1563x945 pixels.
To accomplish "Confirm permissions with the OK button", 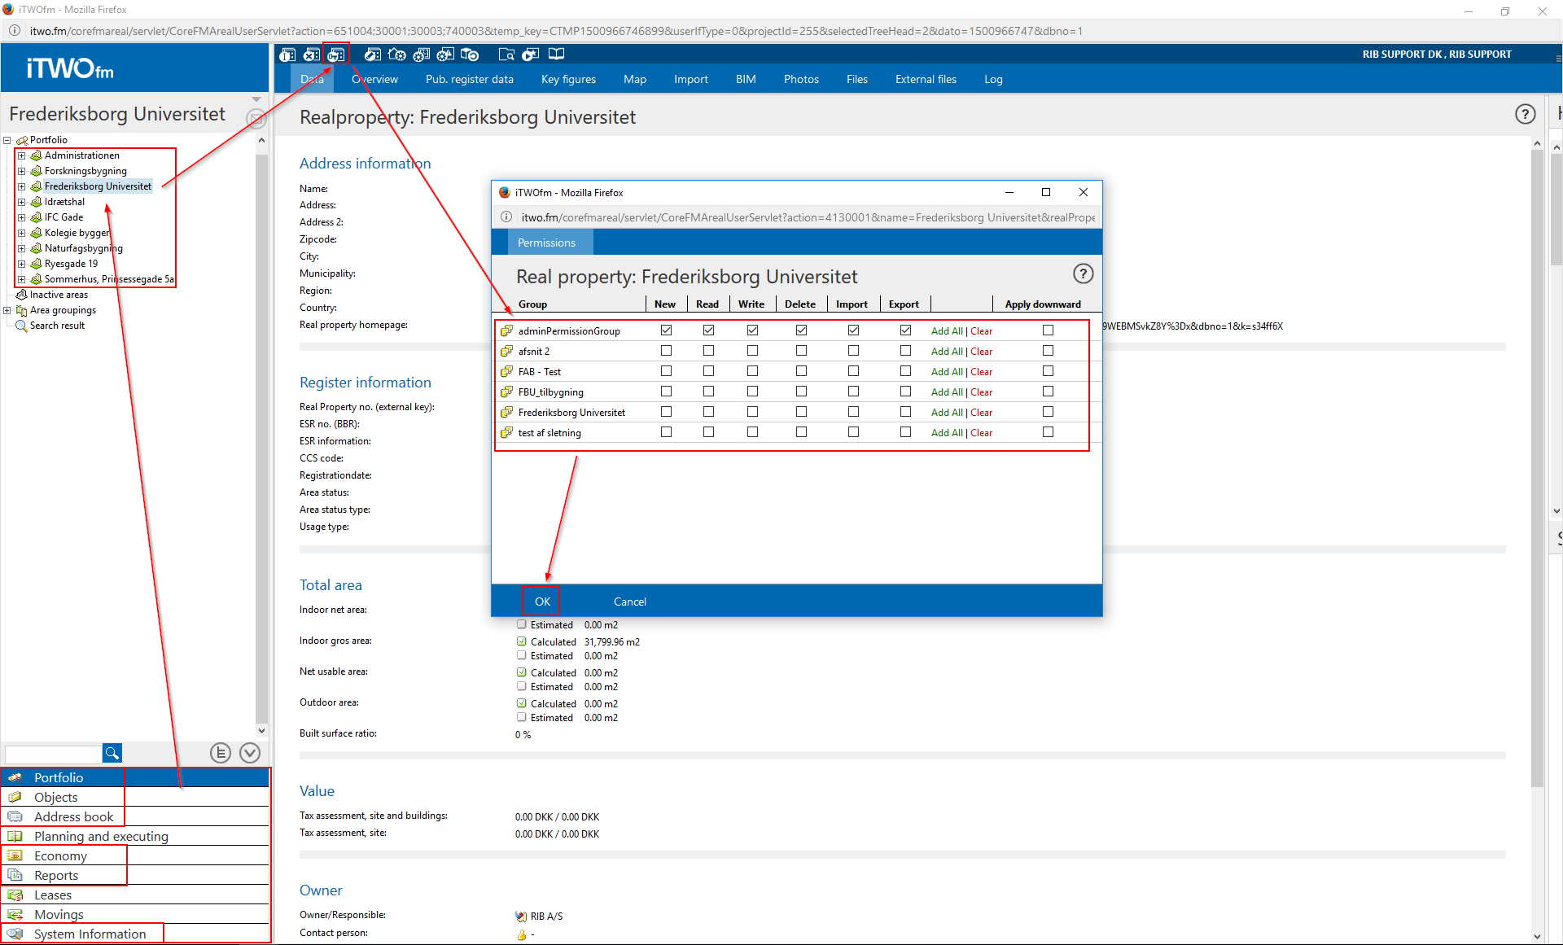I will point(541,601).
